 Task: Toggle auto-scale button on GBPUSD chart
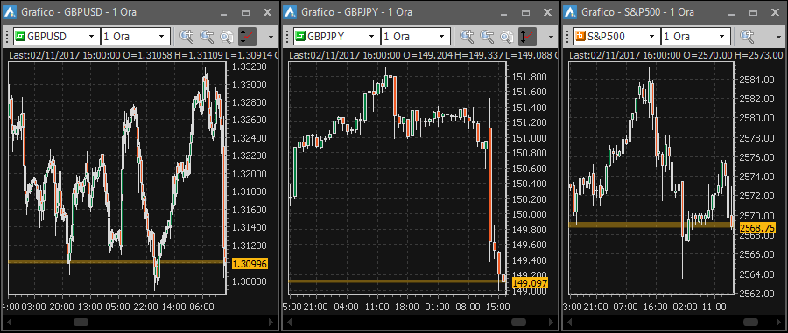pos(247,36)
